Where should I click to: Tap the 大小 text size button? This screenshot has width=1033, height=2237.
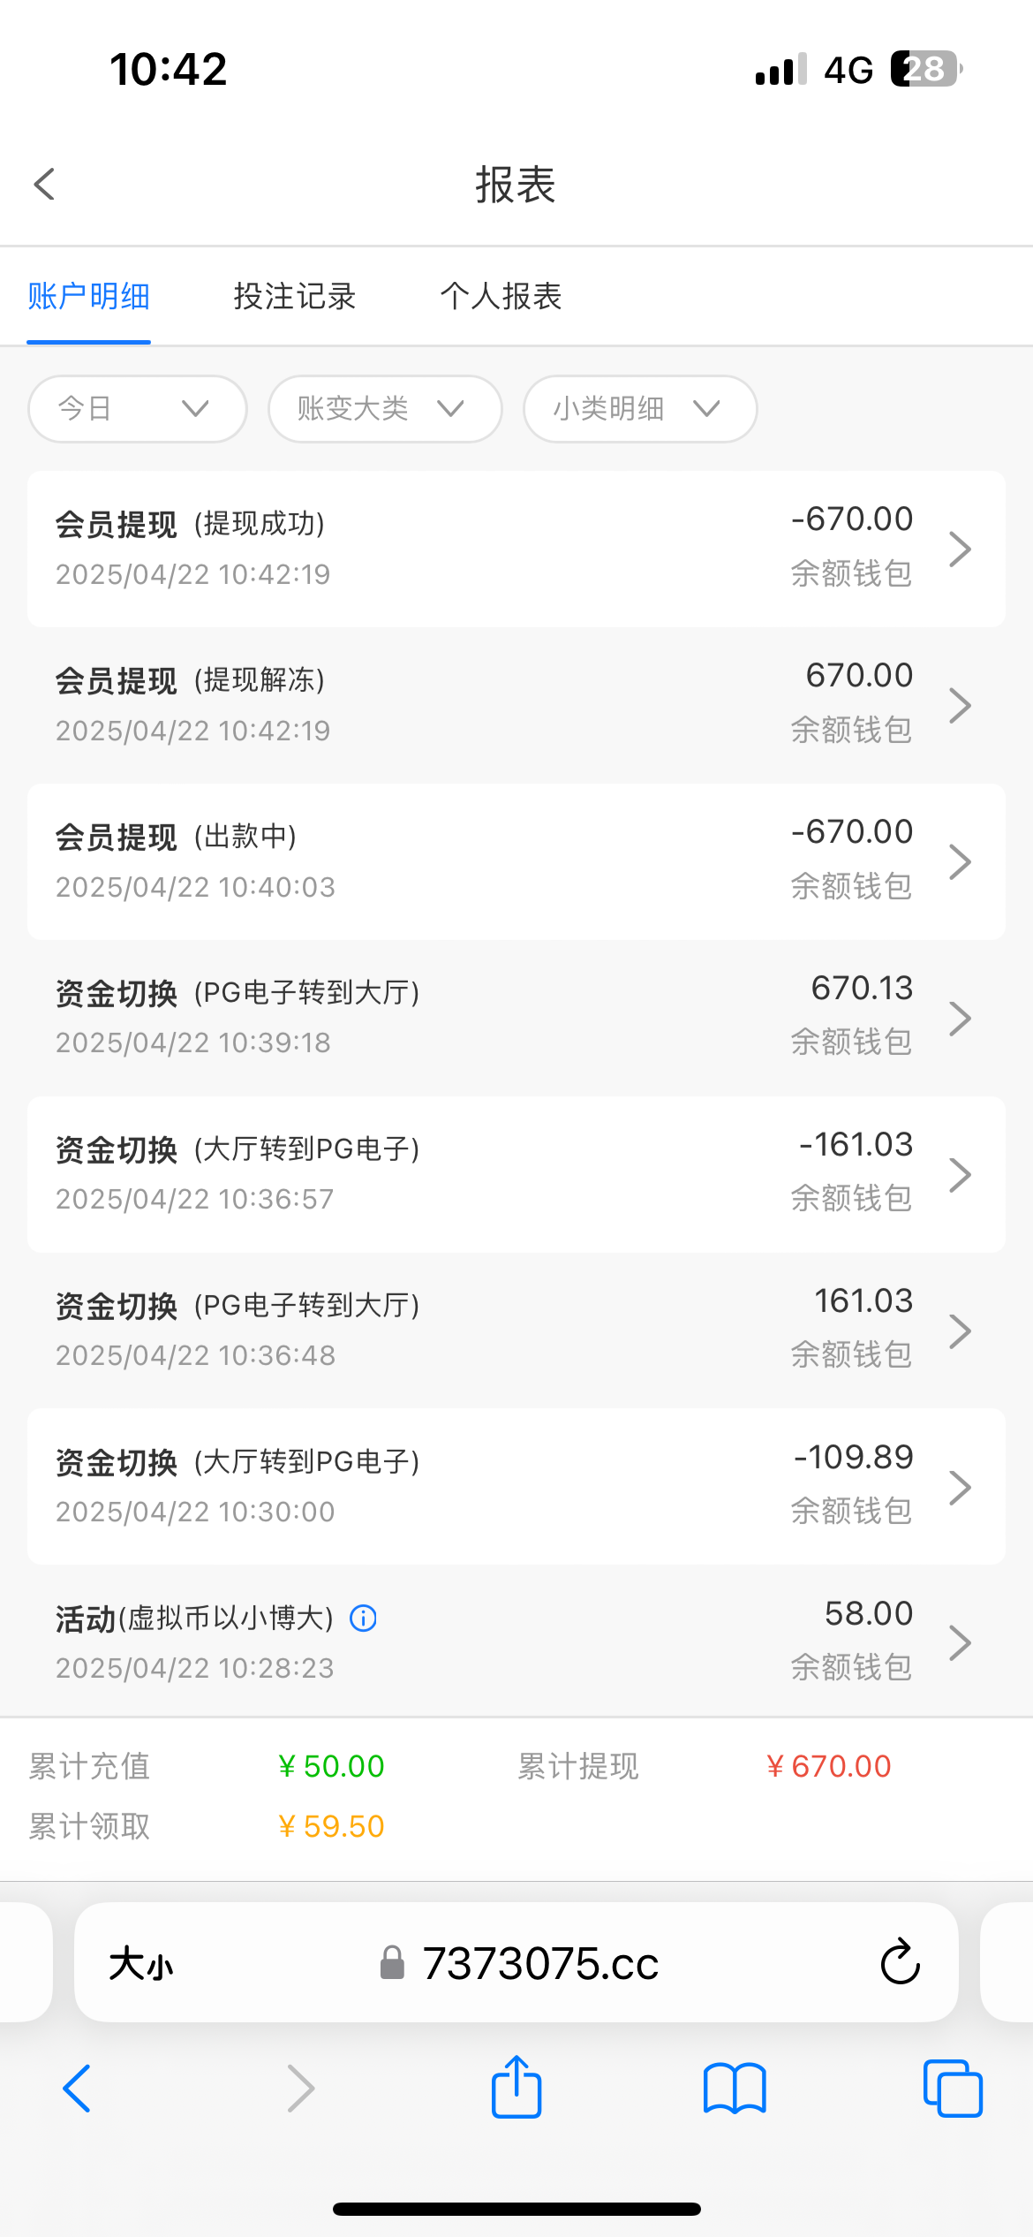coord(141,1964)
